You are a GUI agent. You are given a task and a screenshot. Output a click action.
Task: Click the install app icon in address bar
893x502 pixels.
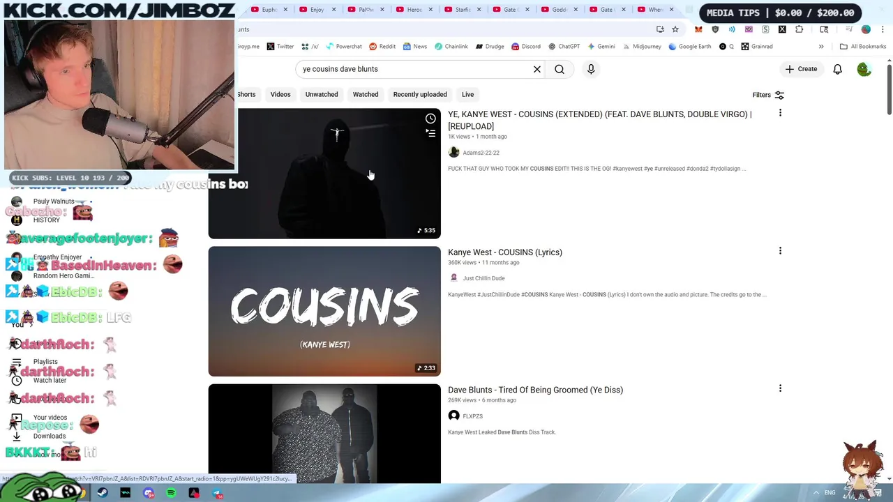[x=660, y=29]
